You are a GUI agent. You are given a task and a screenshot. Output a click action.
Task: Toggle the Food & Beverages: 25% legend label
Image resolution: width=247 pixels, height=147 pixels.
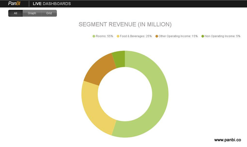click(x=136, y=36)
